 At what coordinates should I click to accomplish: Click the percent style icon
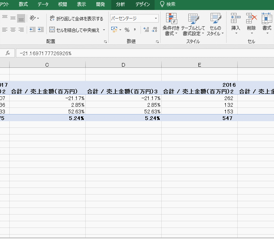pos(127,30)
